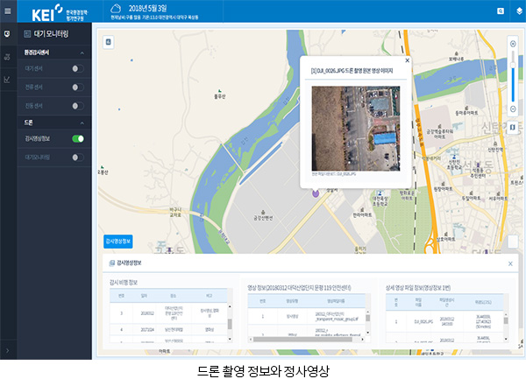Image resolution: width=526 pixels, height=386 pixels.
Task: Click the blue 감시영상정보 button on map
Action: click(118, 241)
